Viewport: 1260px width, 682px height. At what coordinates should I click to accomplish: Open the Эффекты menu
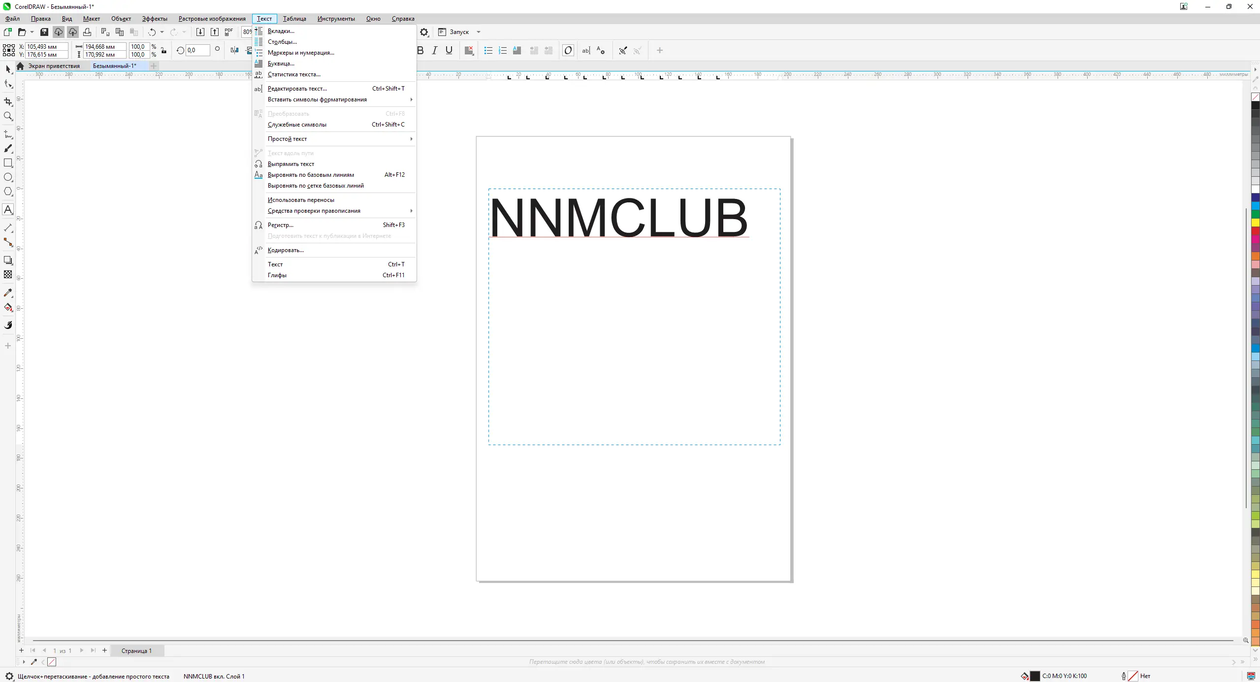pos(154,18)
